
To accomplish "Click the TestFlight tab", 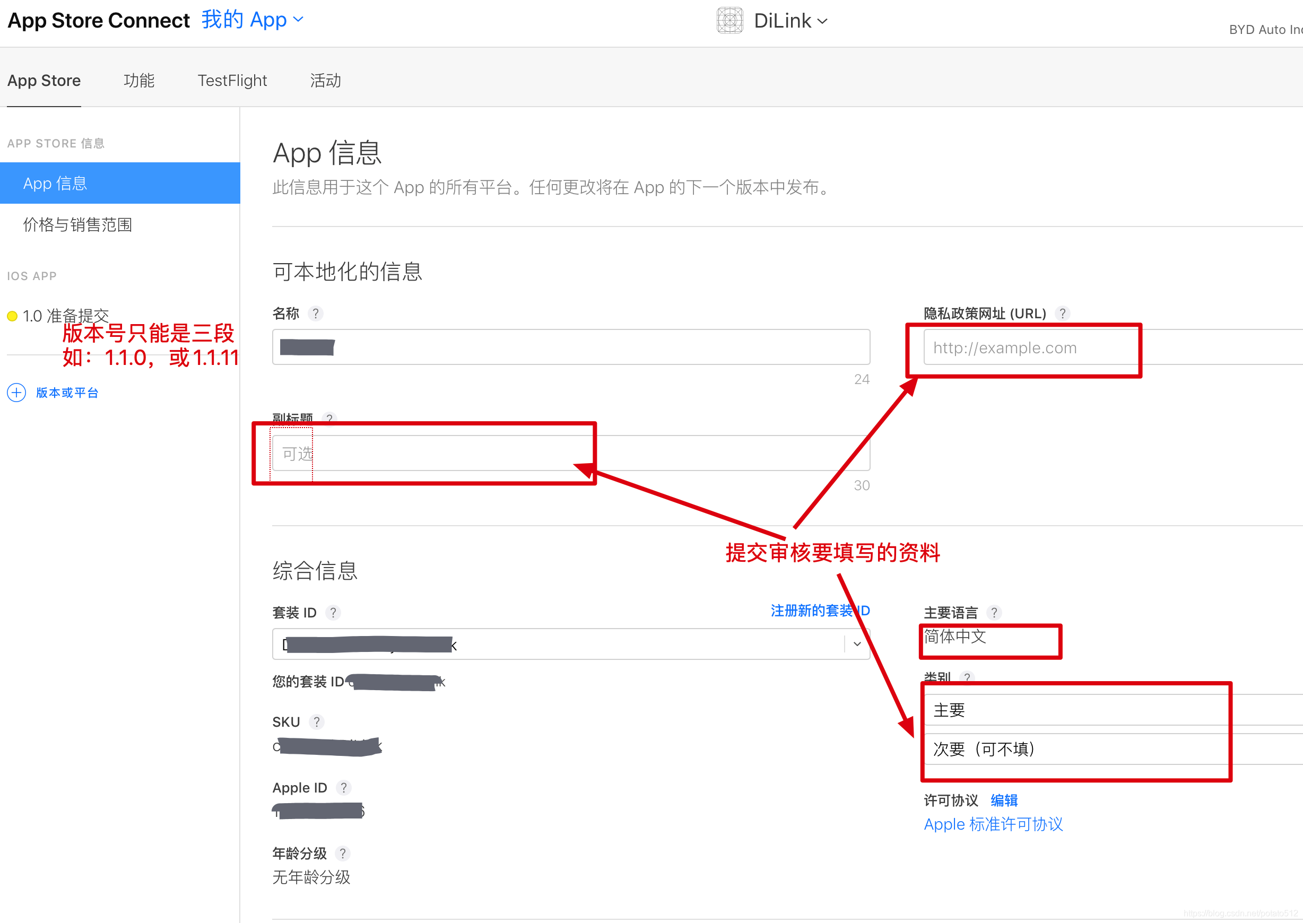I will click(x=231, y=82).
